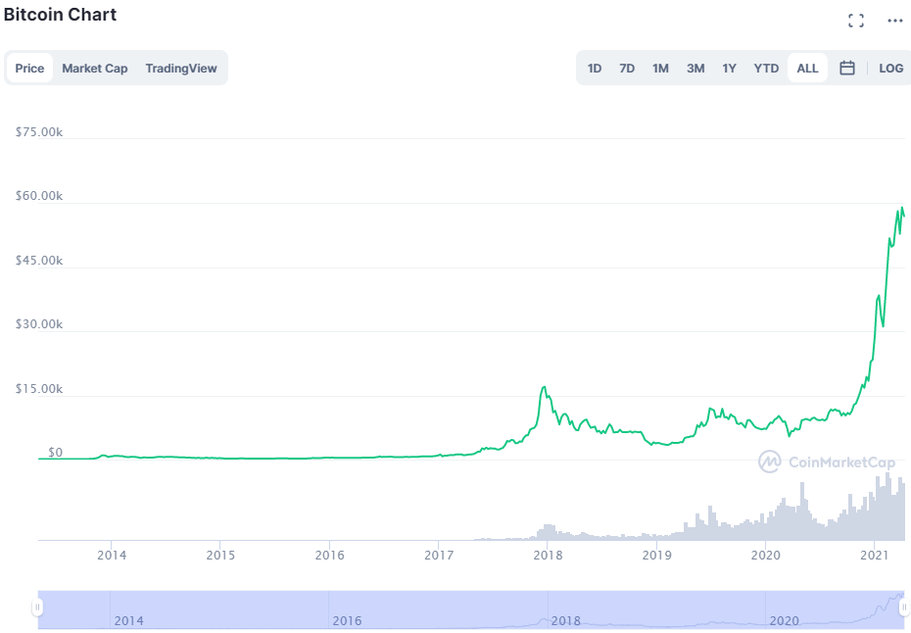The width and height of the screenshot is (911, 633).
Task: Open the calendar date picker
Action: pyautogui.click(x=846, y=68)
